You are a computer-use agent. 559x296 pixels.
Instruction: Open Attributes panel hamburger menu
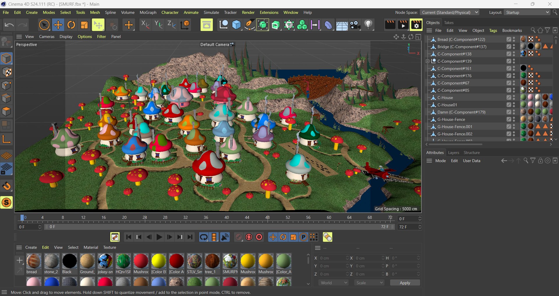429,161
